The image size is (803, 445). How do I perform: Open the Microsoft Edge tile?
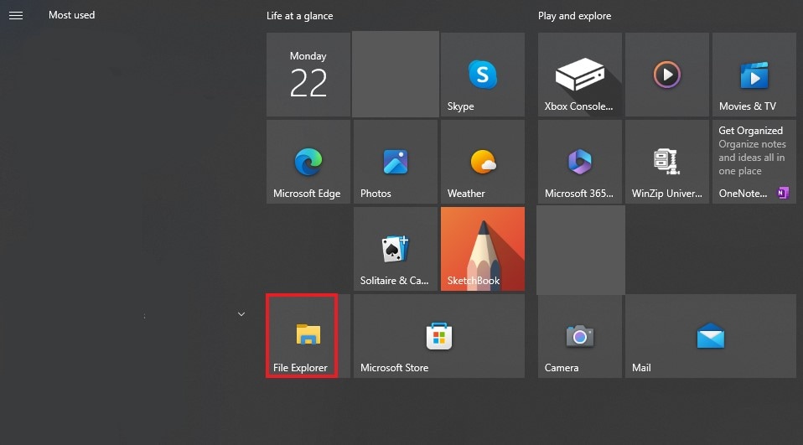pyautogui.click(x=308, y=162)
